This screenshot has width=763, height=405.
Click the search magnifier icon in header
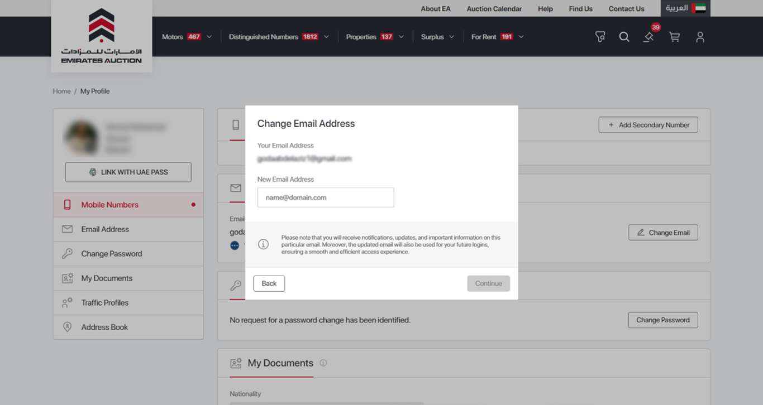click(624, 37)
